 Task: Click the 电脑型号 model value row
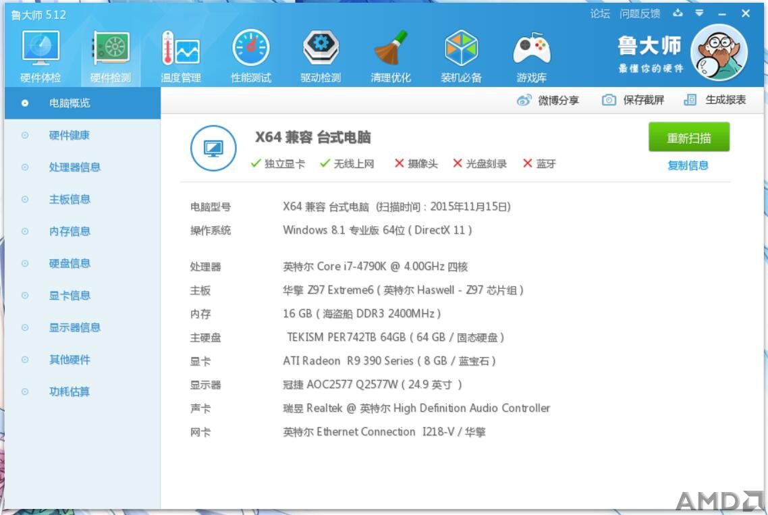(397, 207)
